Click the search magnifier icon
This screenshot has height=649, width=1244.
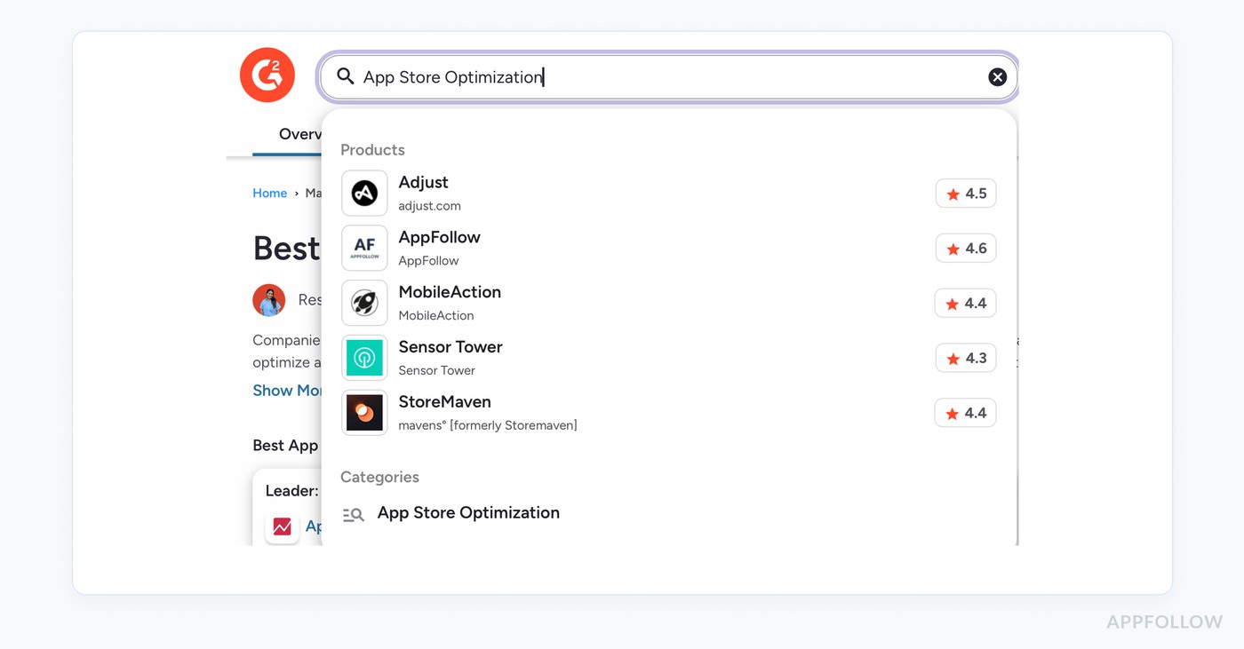[346, 76]
